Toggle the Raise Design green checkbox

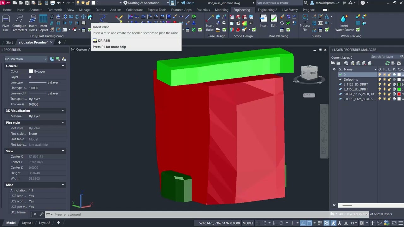click(x=224, y=30)
